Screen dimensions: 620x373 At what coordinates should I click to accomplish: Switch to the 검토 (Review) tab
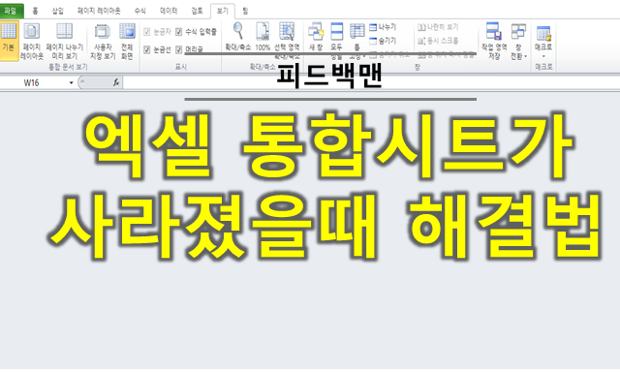197,11
